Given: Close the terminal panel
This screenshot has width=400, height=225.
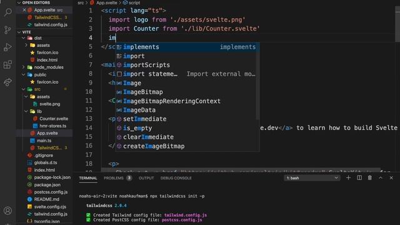Looking at the screenshot, I should (x=391, y=177).
